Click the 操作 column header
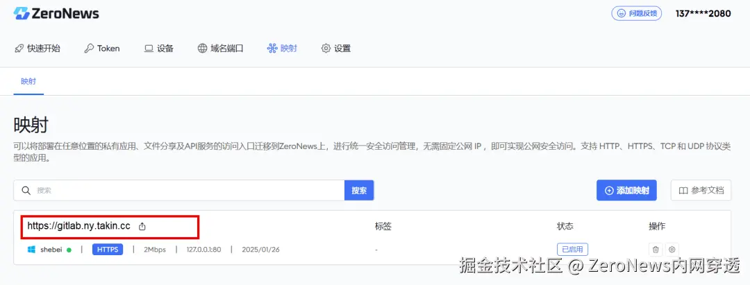 (657, 226)
